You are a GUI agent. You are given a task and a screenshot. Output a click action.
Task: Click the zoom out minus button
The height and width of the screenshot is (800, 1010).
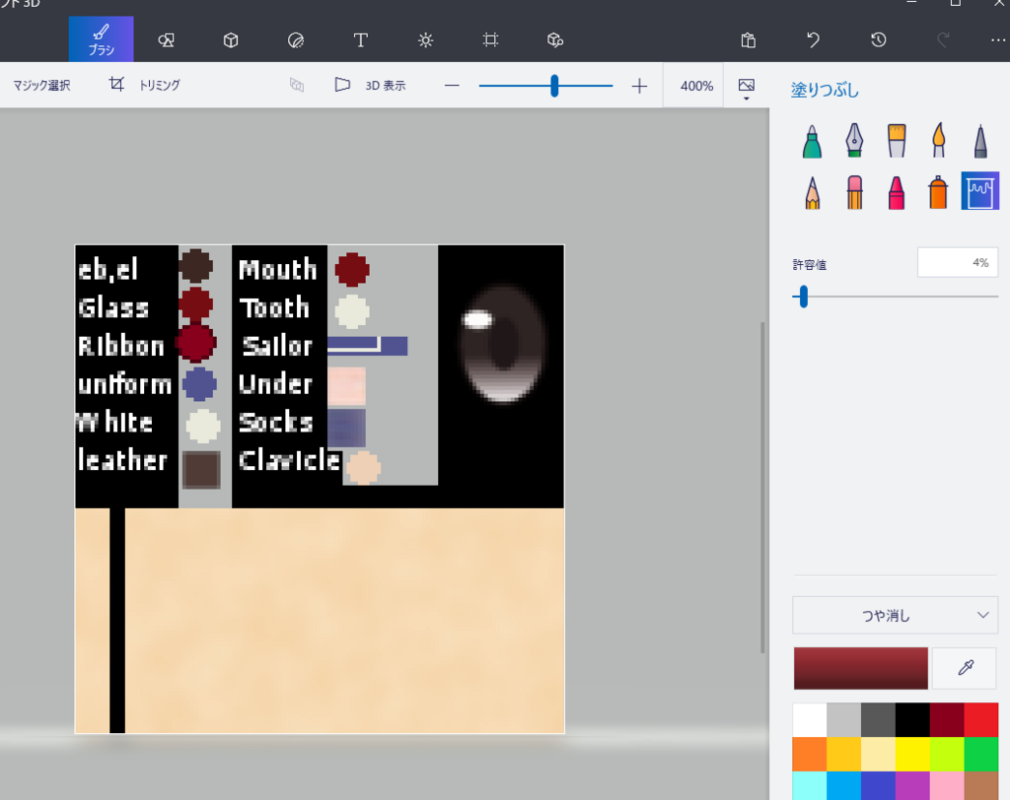pyautogui.click(x=452, y=86)
